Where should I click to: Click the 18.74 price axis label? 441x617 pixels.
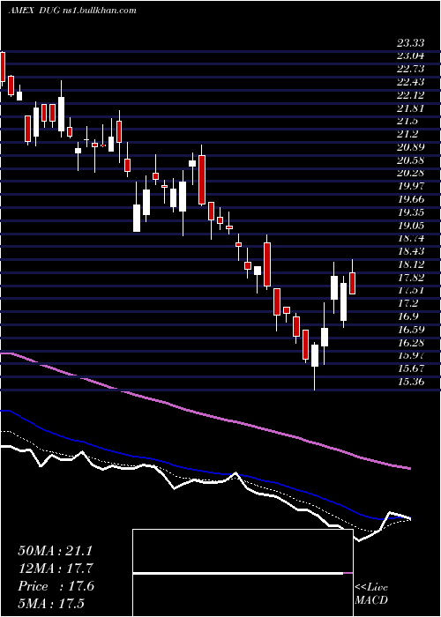[411, 239]
